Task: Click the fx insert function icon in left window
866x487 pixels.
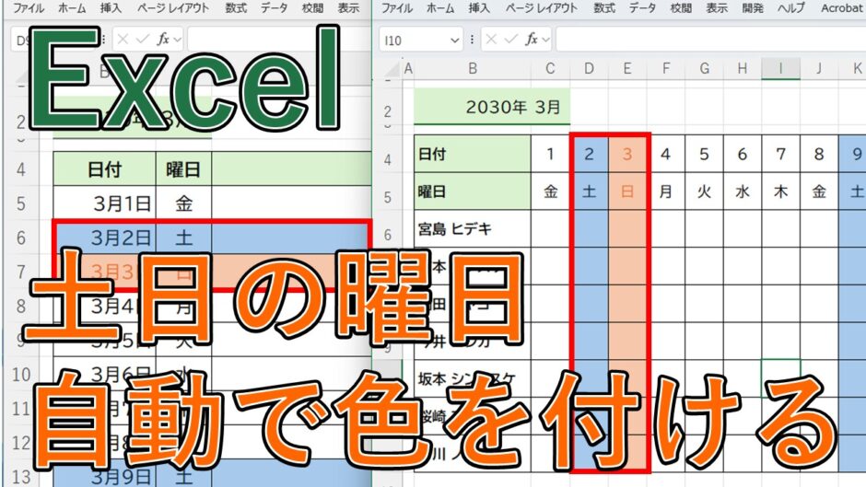Action: [x=163, y=39]
